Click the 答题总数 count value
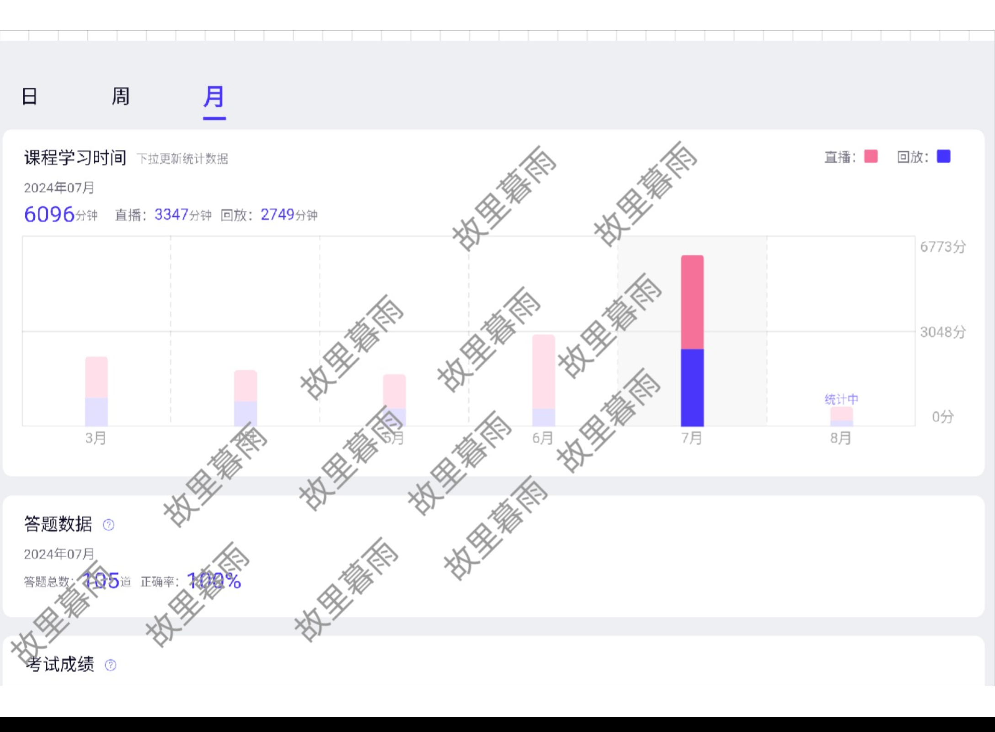The image size is (995, 732). coord(102,581)
